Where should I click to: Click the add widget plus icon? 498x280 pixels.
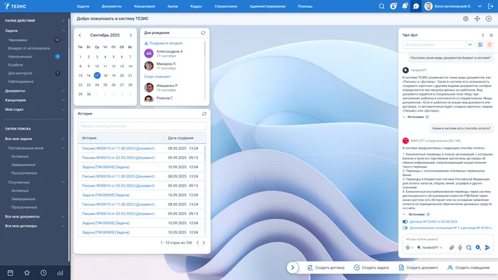[x=489, y=18]
